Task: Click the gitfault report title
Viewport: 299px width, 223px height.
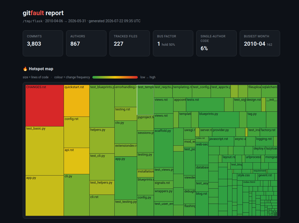Action: coord(43,13)
